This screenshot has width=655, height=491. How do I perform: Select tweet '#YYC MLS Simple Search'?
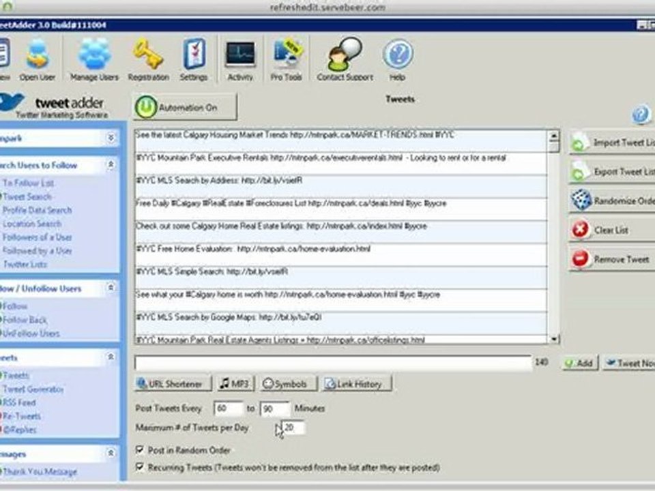[341, 278]
